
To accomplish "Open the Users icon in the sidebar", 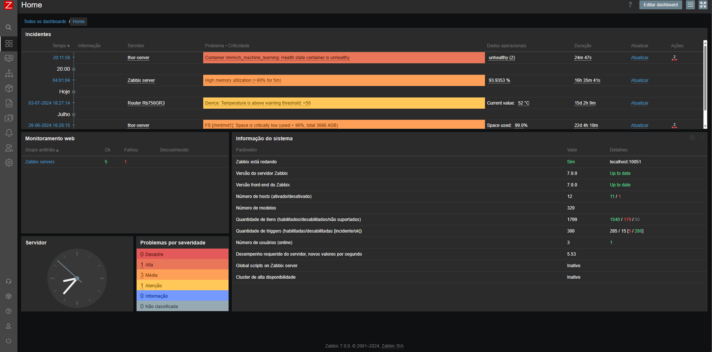I will point(9,148).
